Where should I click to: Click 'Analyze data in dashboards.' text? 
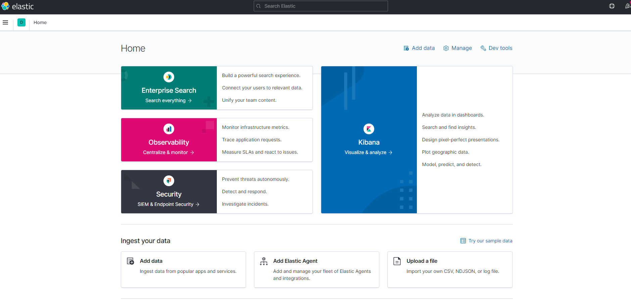pyautogui.click(x=453, y=115)
